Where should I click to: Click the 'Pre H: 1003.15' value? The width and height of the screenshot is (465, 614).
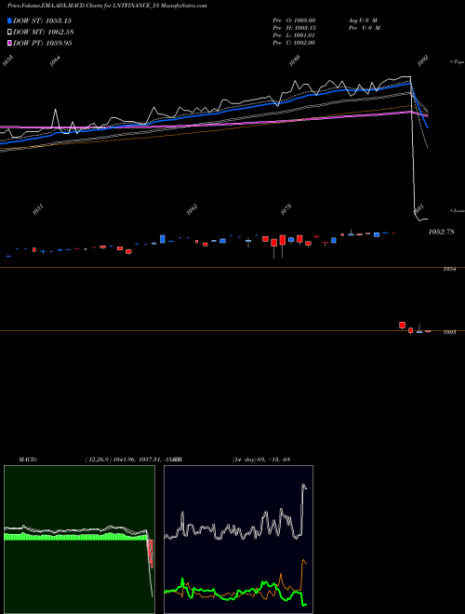294,28
